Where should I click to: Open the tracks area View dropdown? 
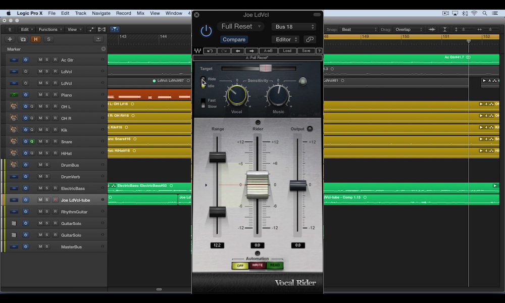[x=74, y=29]
